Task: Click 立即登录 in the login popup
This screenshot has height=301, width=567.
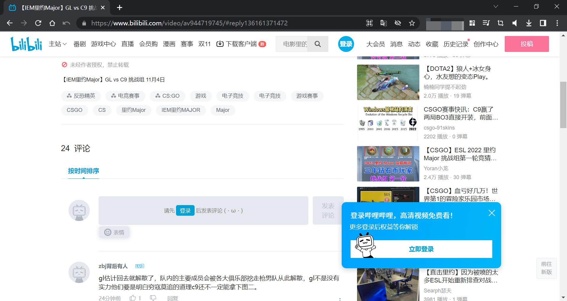Action: (x=421, y=249)
